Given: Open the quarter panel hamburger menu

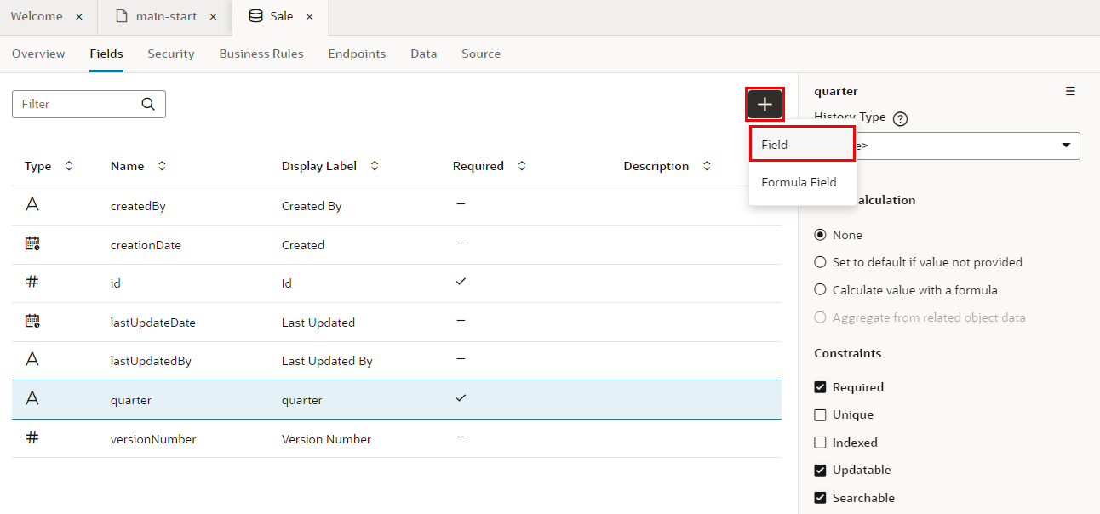Looking at the screenshot, I should click(1070, 91).
